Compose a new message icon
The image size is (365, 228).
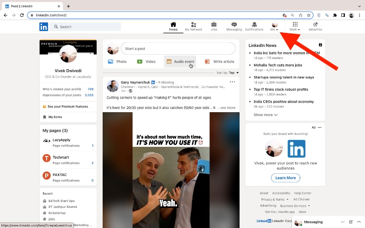[x=351, y=222]
